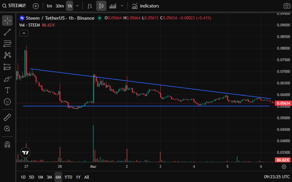
Task: Click the −0.00023 (−0.41%) change value
Action: pyautogui.click(x=195, y=18)
